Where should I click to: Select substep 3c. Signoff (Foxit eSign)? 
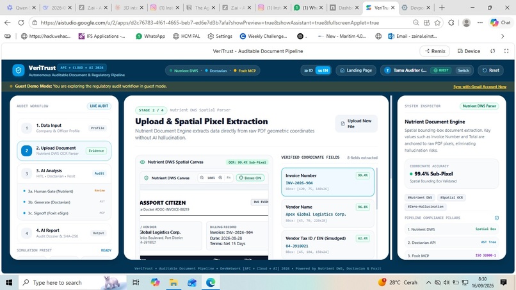tap(64, 213)
